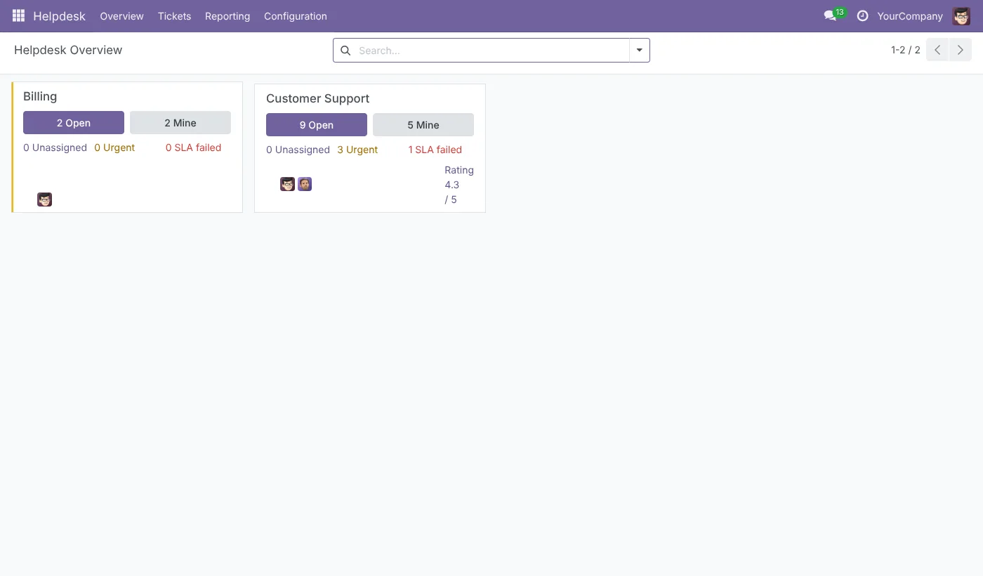View Billing's 0 SLA failed tickets
This screenshot has height=576, width=983.
[193, 148]
